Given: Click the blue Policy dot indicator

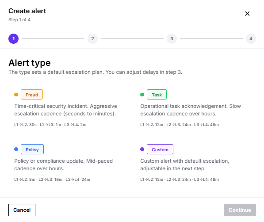Looking at the screenshot, I should 16,149.
